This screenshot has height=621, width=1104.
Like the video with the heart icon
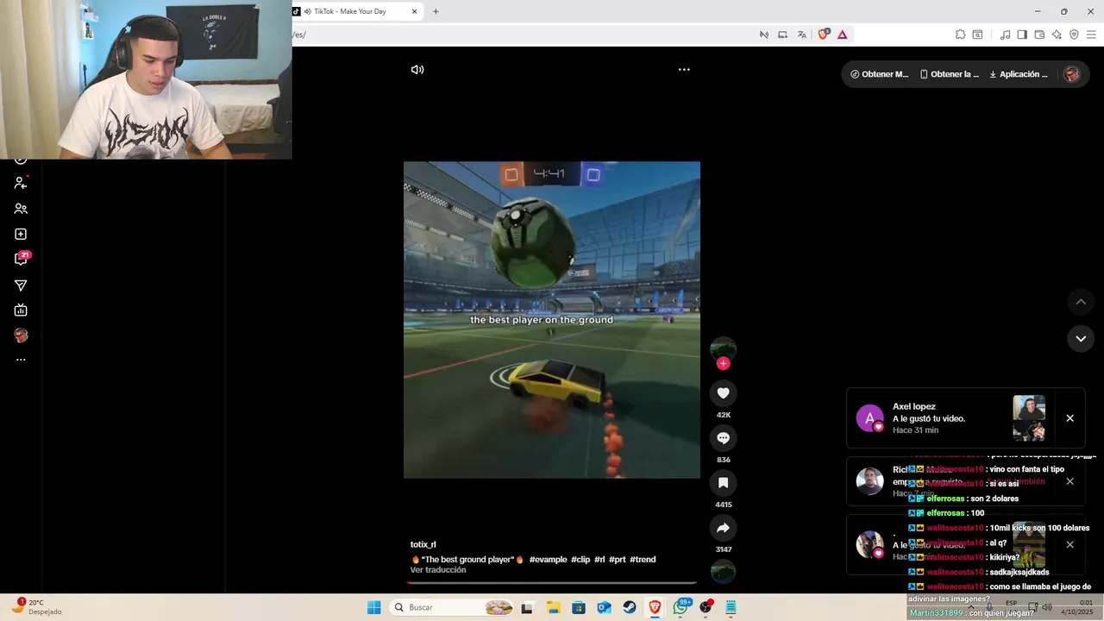coord(723,393)
